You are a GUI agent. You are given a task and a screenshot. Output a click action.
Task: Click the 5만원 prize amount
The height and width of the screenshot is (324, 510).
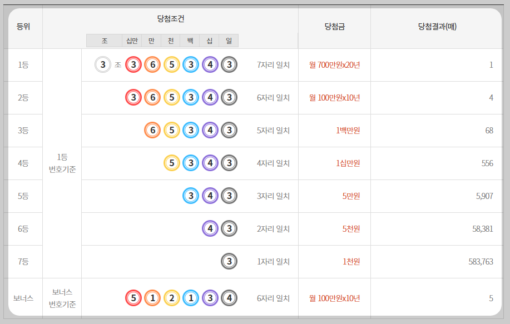tap(351, 196)
